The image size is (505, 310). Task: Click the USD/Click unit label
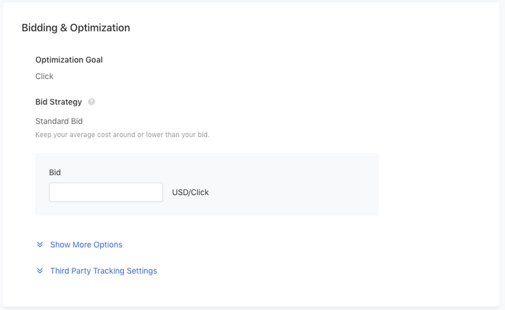[x=190, y=192]
